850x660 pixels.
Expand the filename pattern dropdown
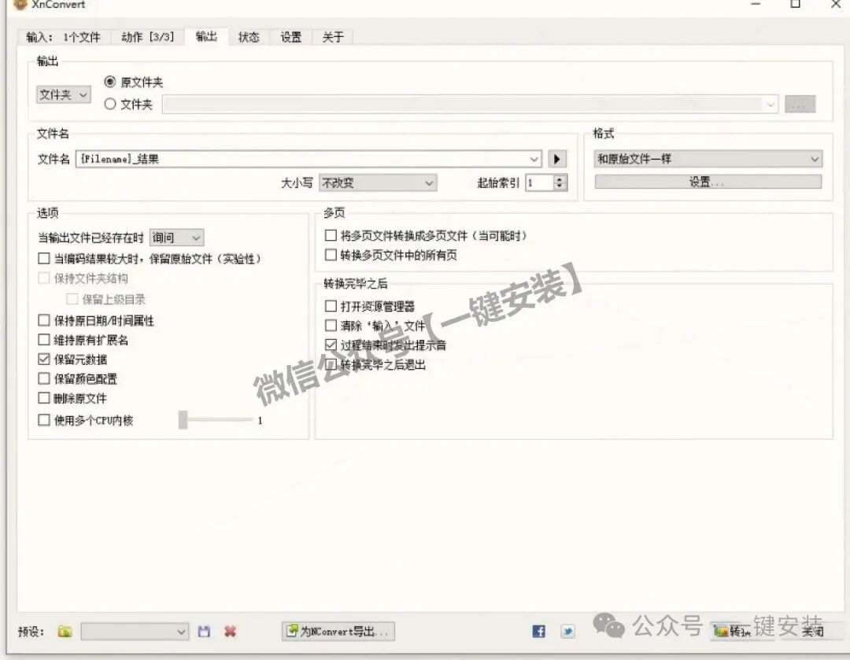[x=534, y=160]
